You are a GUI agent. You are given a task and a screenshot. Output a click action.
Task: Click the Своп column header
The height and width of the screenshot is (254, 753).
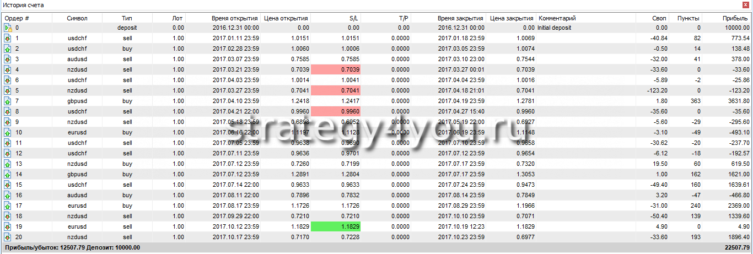coord(659,18)
